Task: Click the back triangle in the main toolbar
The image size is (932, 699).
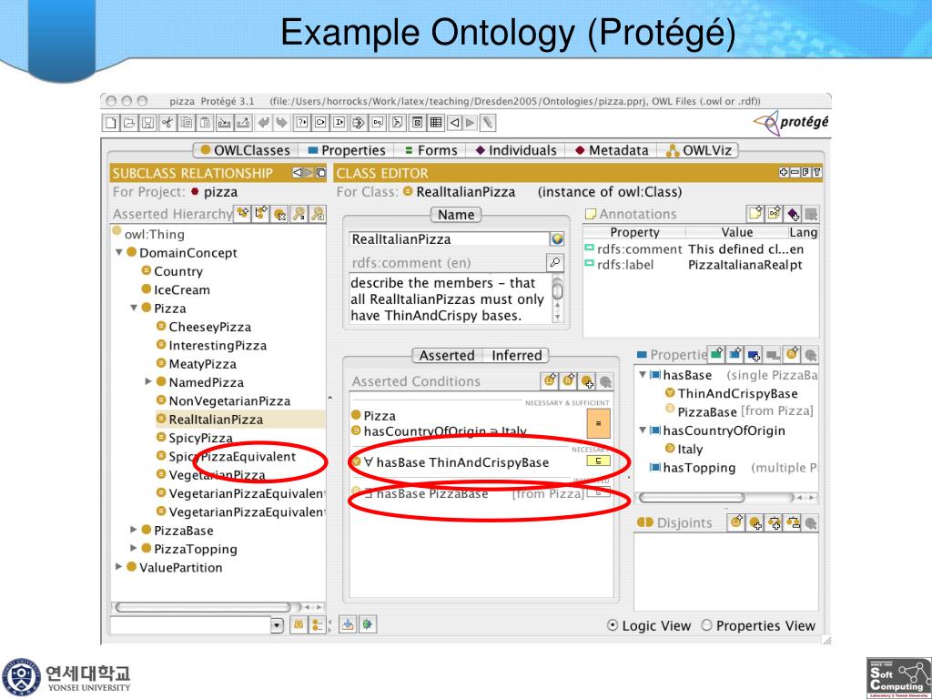Action: coord(454,123)
